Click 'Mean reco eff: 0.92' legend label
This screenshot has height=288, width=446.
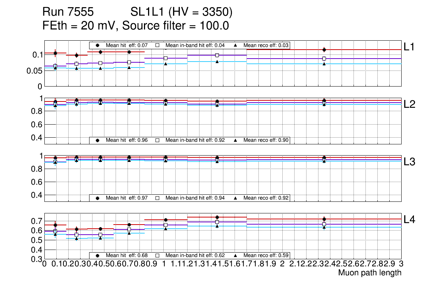(266, 198)
